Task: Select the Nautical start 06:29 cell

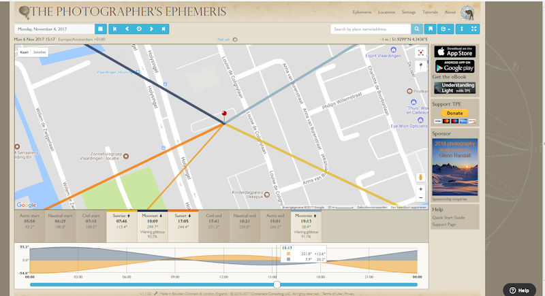Action: [x=60, y=226]
